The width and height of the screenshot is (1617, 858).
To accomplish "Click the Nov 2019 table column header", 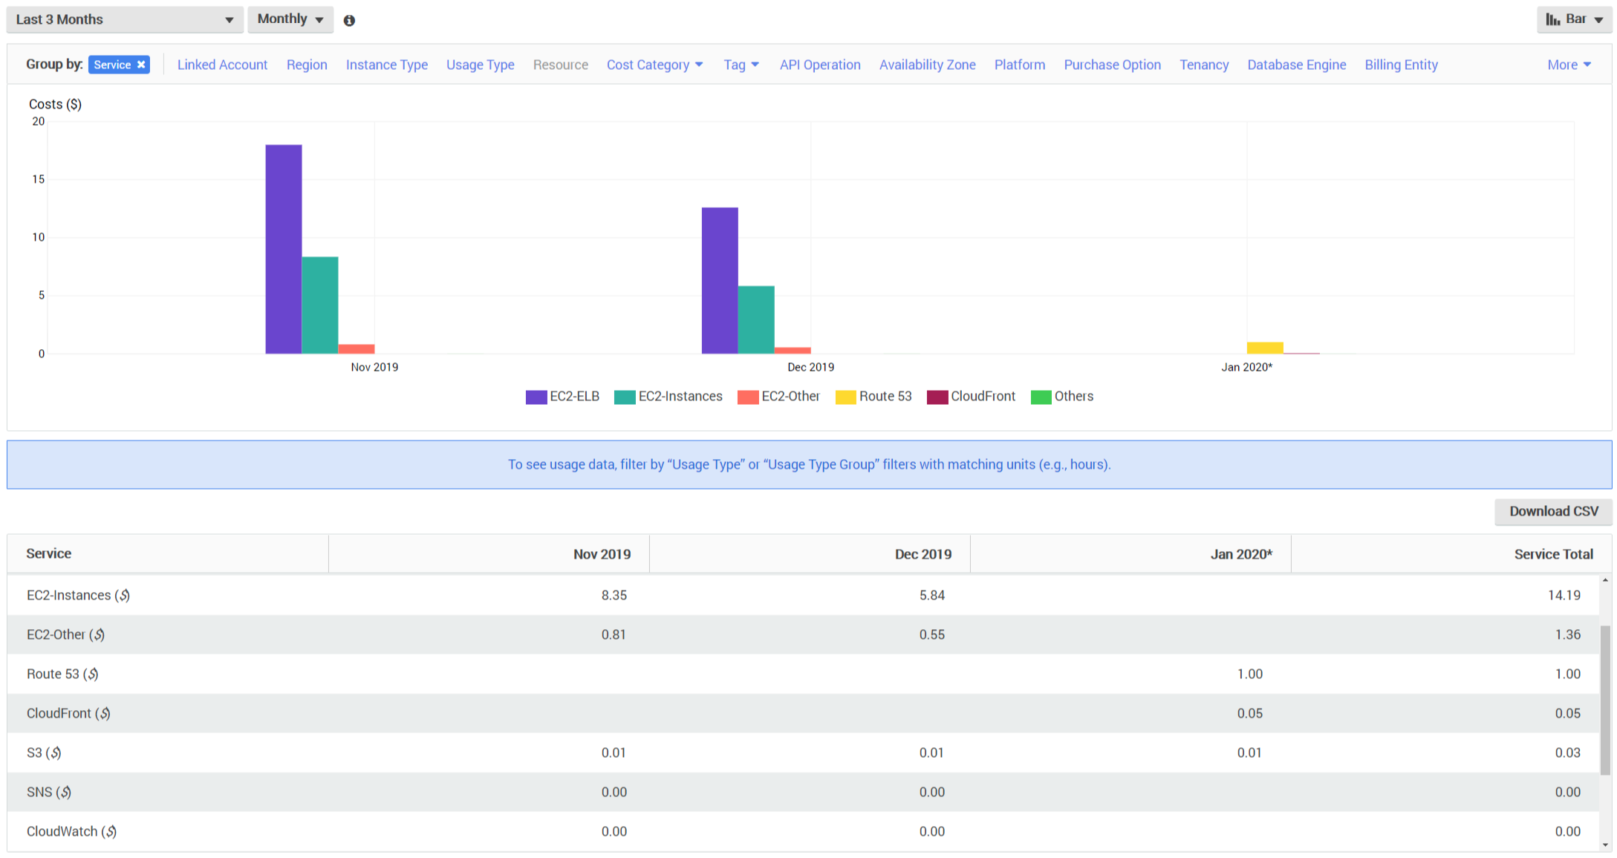I will click(x=489, y=553).
